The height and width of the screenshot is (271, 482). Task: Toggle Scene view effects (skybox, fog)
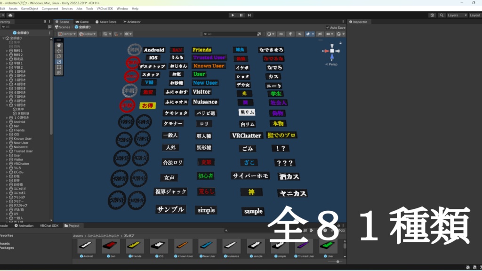point(308,34)
